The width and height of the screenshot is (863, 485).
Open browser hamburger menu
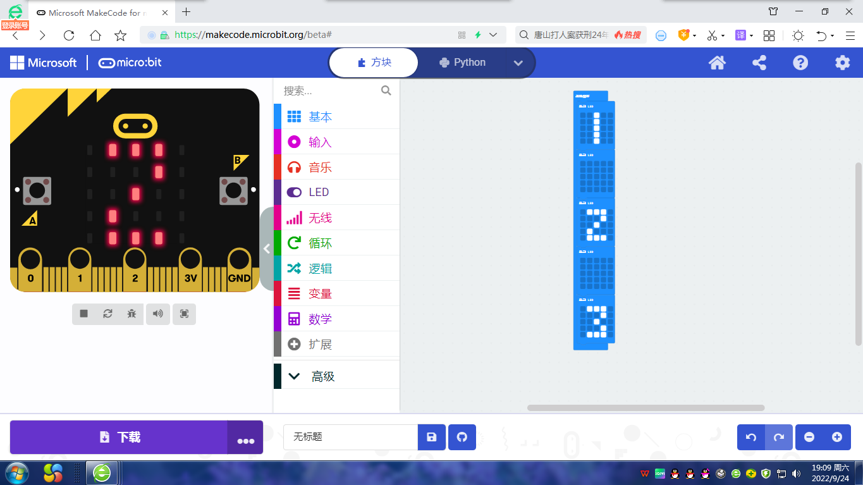click(850, 35)
